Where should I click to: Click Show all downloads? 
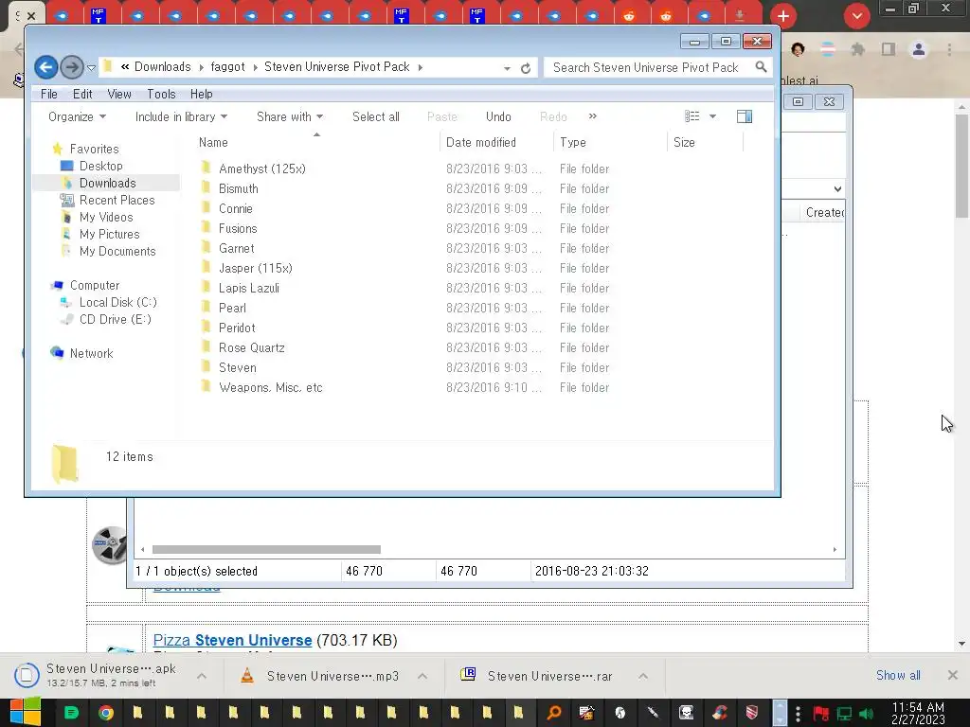tap(898, 675)
